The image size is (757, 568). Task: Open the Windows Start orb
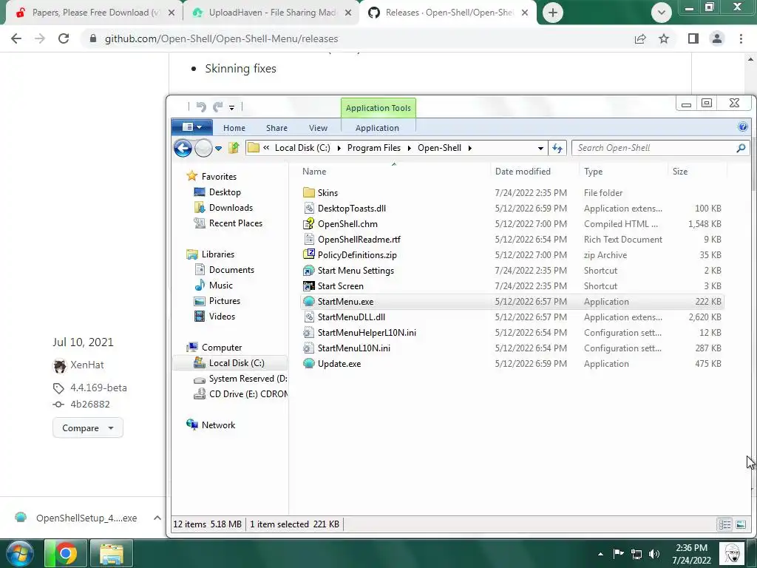coord(19,553)
